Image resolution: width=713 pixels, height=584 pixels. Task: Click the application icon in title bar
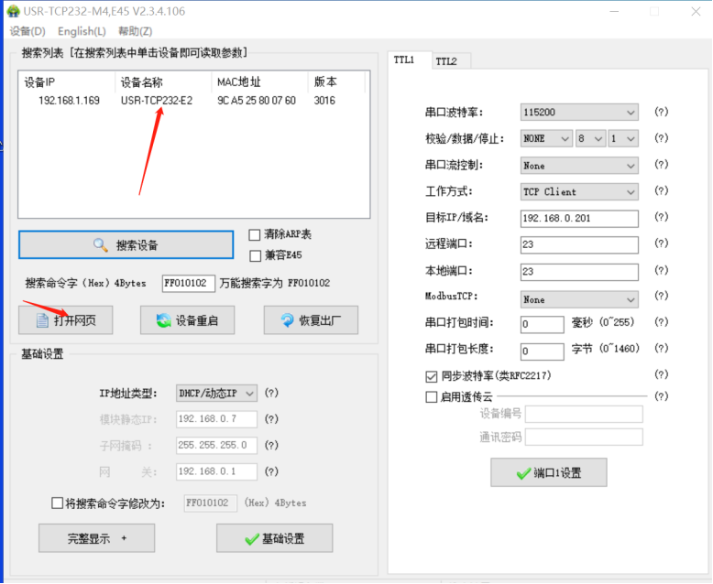pos(13,12)
